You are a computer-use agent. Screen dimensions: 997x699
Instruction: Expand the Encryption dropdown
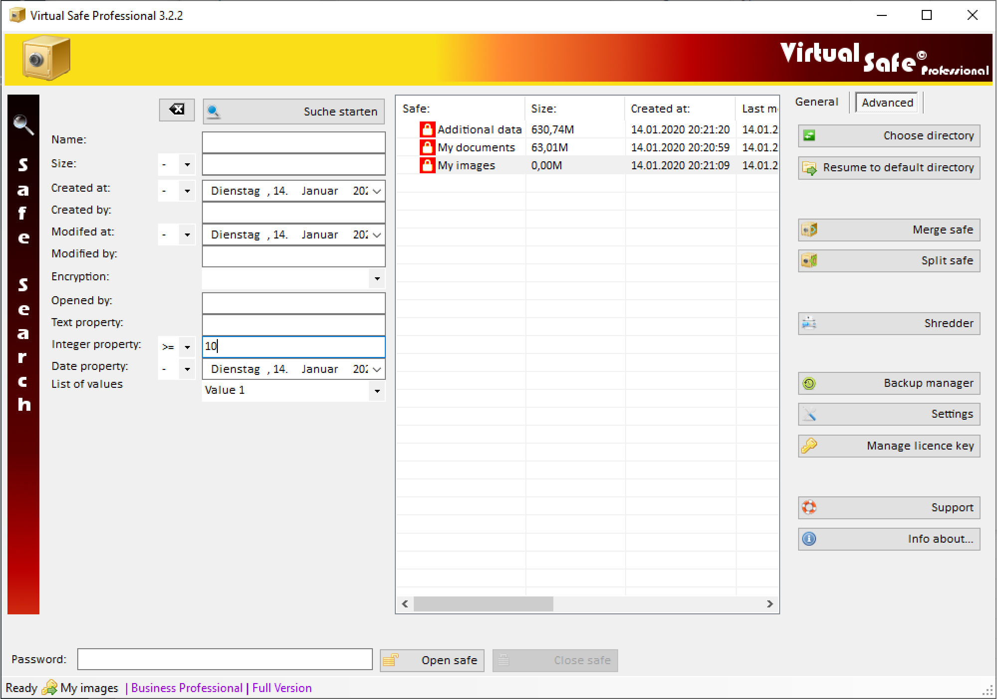tap(377, 279)
